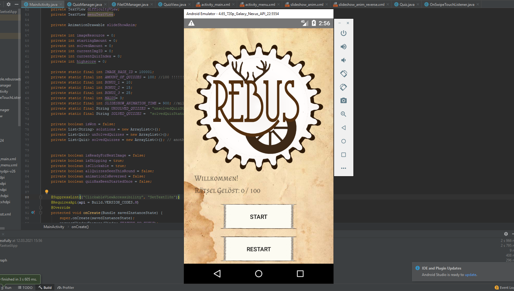Click the emulator zoom magnifier icon
Image resolution: width=514 pixels, height=291 pixels.
343,114
